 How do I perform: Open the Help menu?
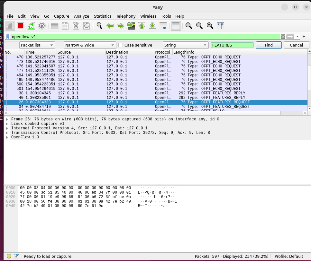tap(179, 16)
